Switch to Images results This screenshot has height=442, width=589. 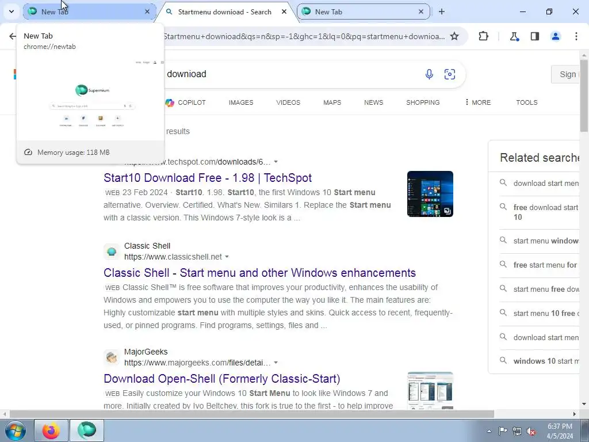[241, 102]
